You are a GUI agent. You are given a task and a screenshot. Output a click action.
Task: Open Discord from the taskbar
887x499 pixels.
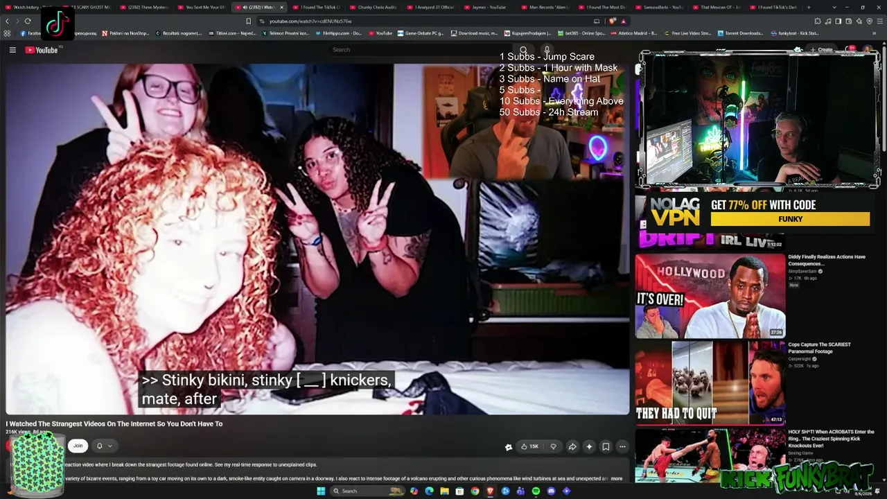pyautogui.click(x=551, y=491)
